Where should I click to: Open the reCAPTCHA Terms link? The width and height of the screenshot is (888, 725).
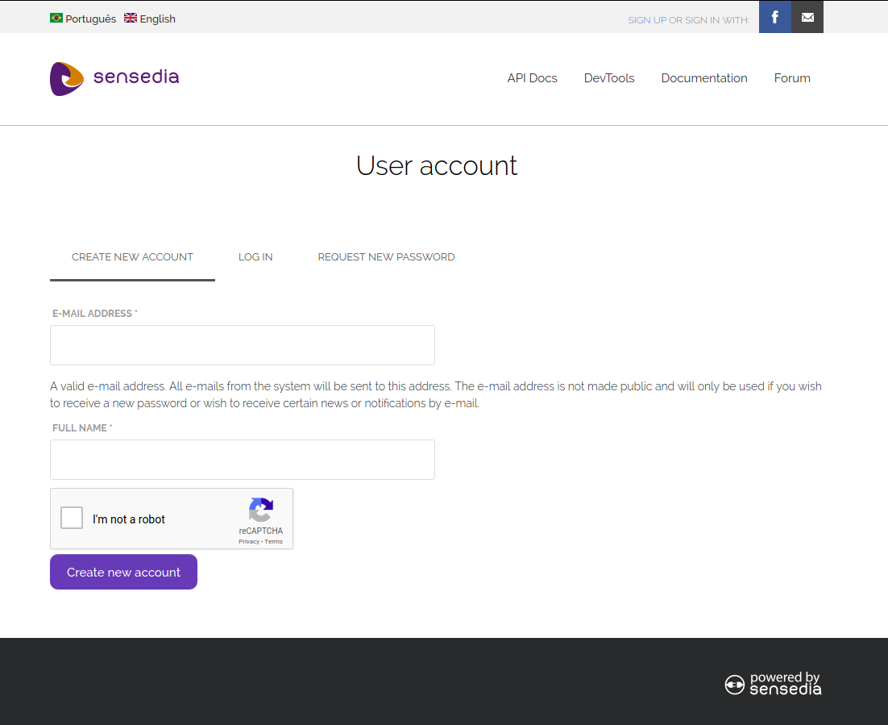[273, 541]
